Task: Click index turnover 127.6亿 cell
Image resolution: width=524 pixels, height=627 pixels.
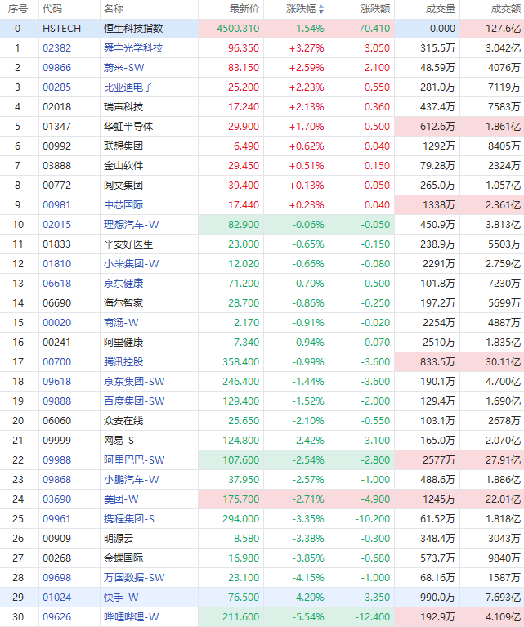Action: 492,29
